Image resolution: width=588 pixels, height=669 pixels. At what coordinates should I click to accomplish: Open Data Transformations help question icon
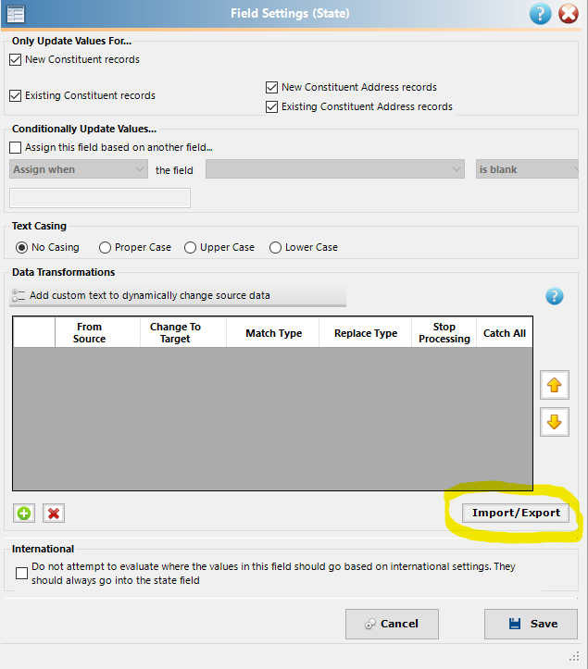pos(555,296)
